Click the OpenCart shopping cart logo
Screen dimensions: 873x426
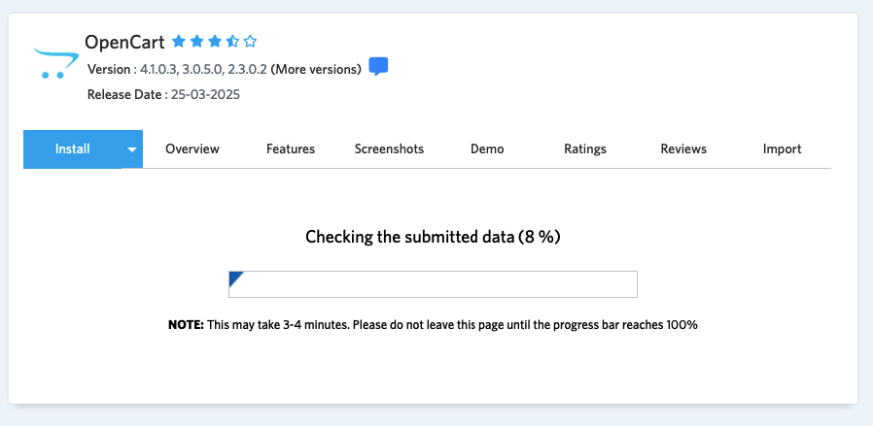56,63
